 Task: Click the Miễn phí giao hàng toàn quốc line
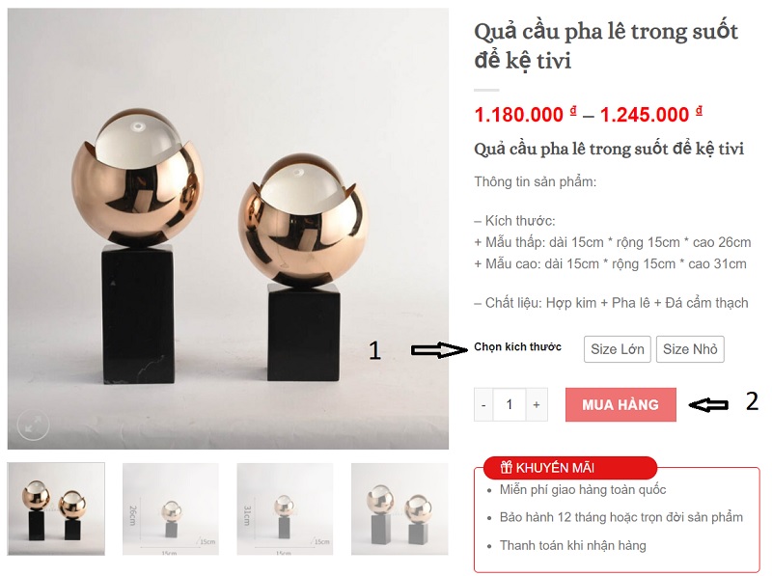[x=583, y=490]
